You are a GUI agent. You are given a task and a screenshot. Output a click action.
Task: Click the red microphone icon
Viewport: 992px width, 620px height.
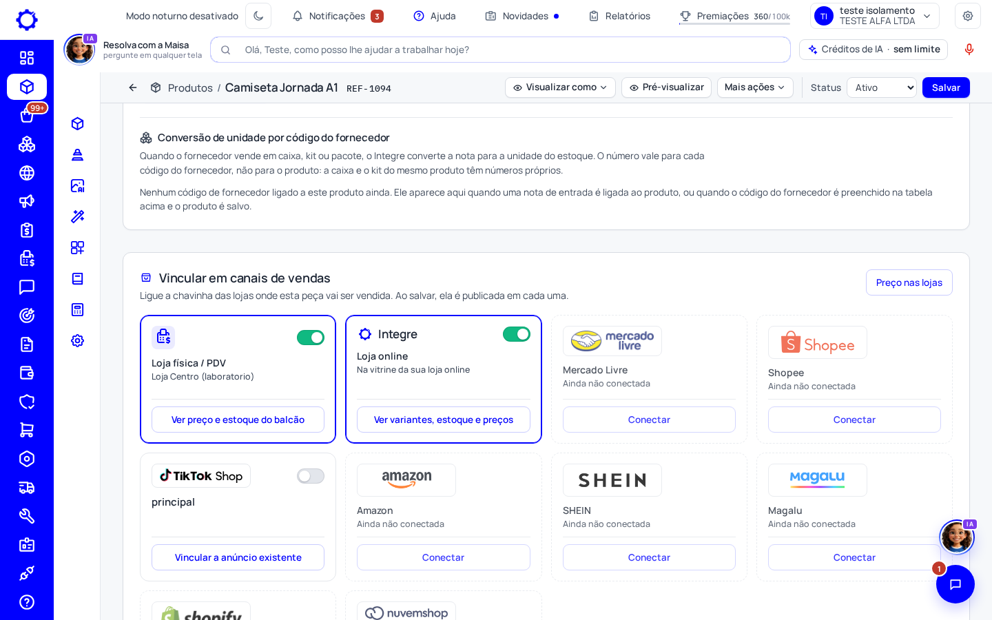969,50
